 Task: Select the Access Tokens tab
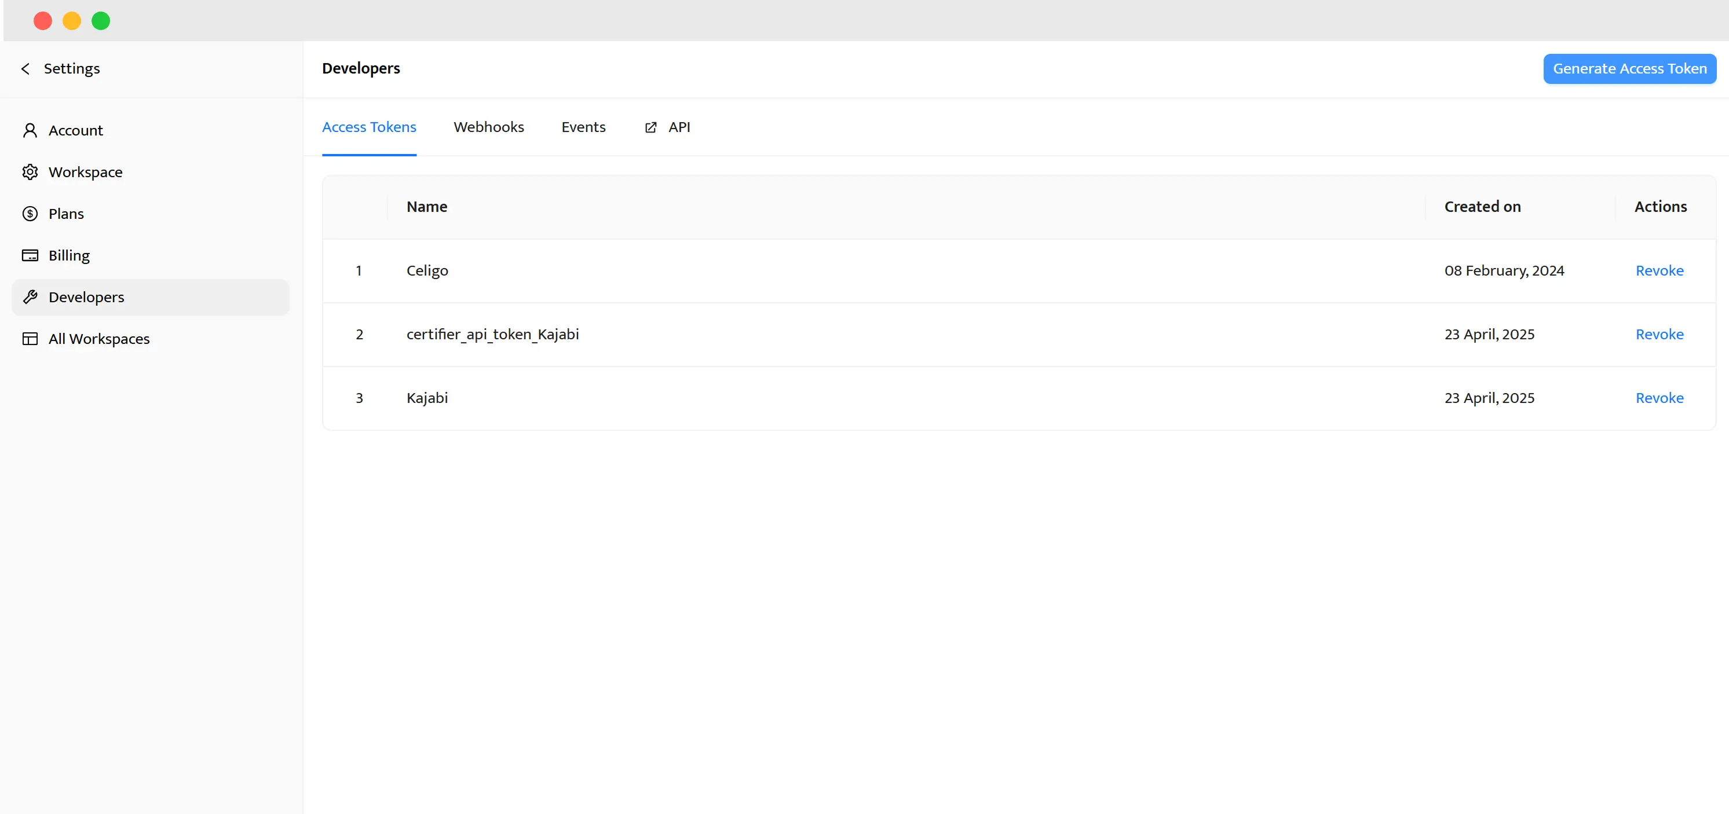tap(369, 127)
